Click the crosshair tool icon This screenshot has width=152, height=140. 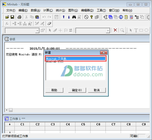pyautogui.click(x=60, y=30)
